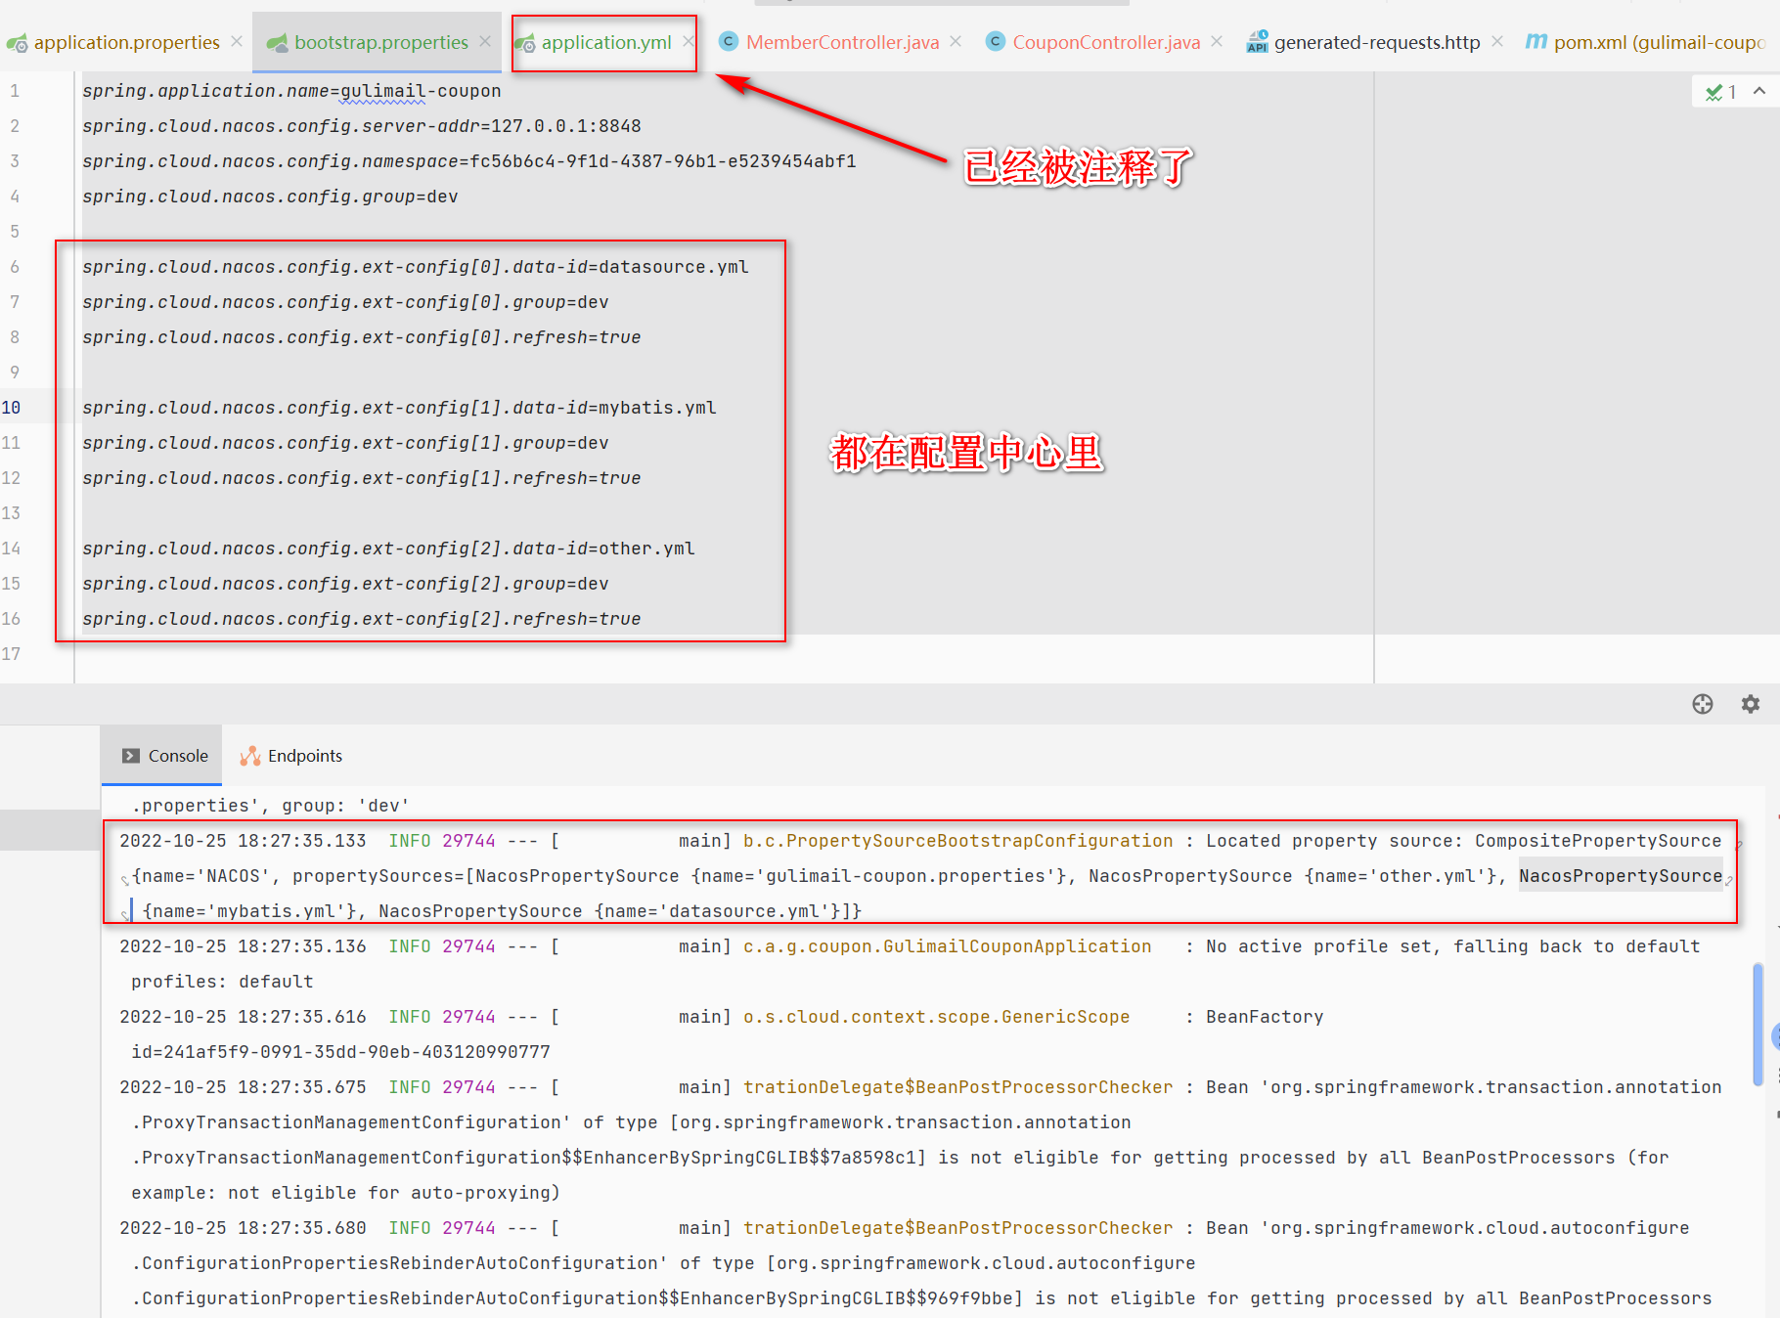Switch to CouponController.java tab
This screenshot has height=1318, width=1780.
(1106, 42)
